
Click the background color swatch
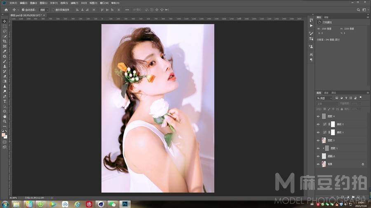click(x=6, y=137)
